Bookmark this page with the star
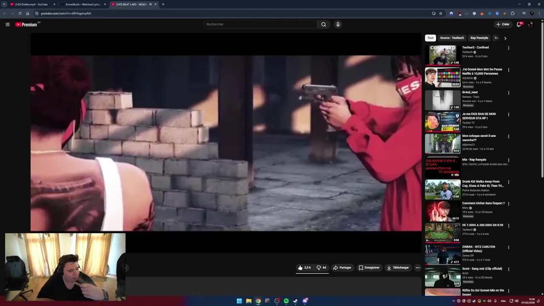The image size is (544, 306). pos(441,13)
